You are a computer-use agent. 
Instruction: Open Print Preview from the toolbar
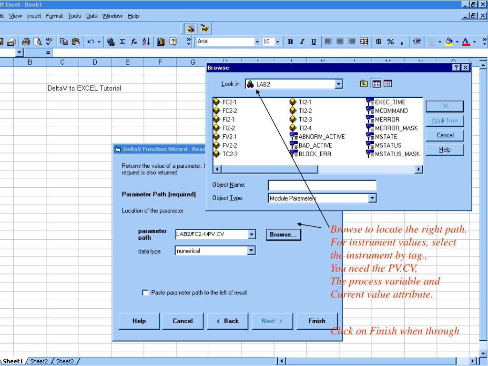tap(38, 42)
